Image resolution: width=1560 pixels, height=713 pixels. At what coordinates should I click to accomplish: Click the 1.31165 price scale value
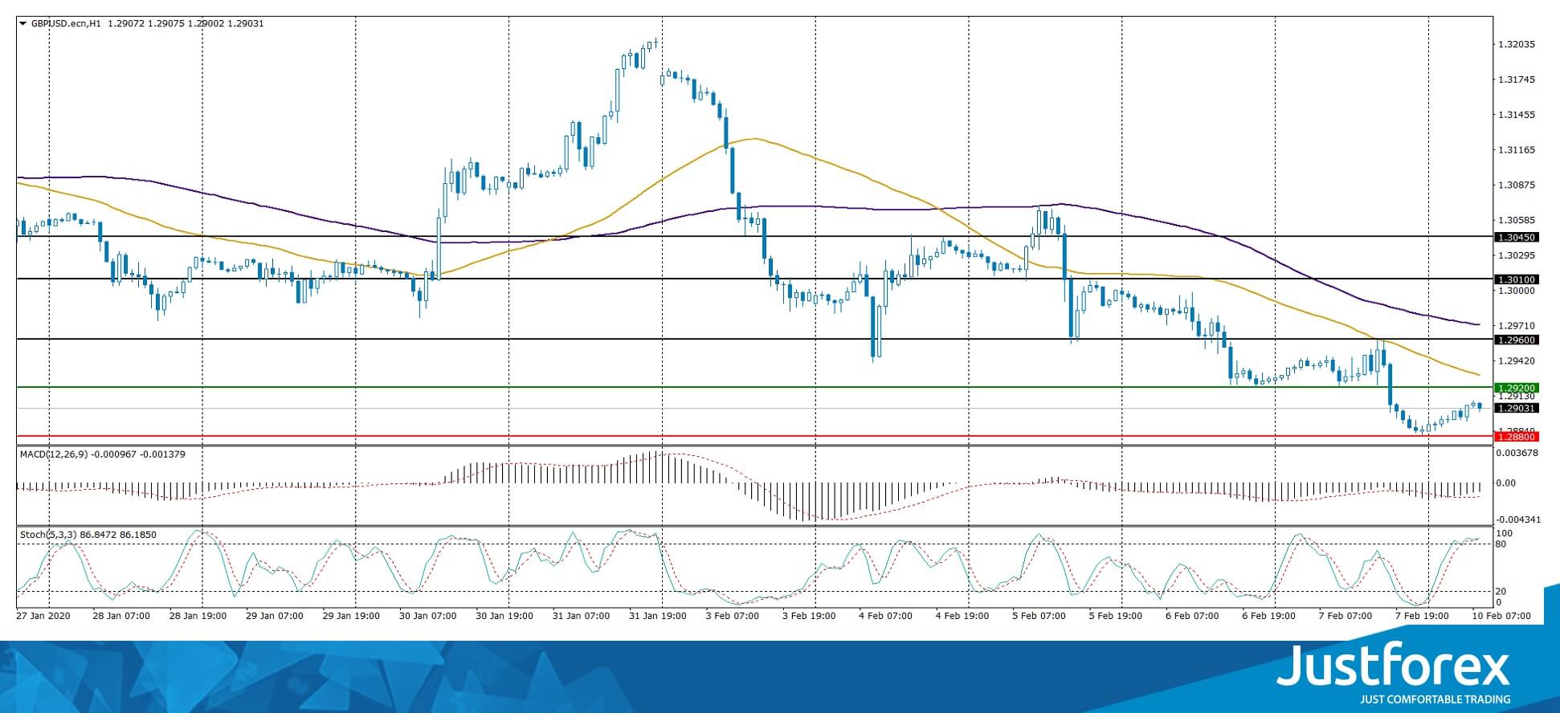coord(1517,150)
